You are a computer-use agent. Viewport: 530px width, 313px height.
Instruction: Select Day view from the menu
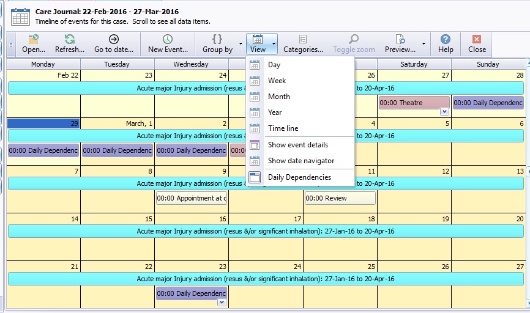pyautogui.click(x=301, y=64)
